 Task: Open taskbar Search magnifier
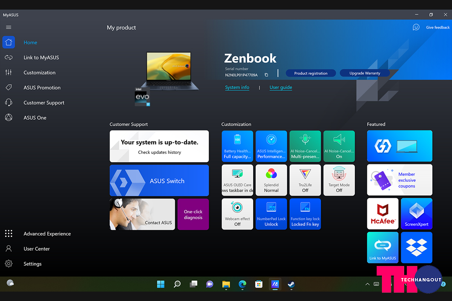pos(177,284)
